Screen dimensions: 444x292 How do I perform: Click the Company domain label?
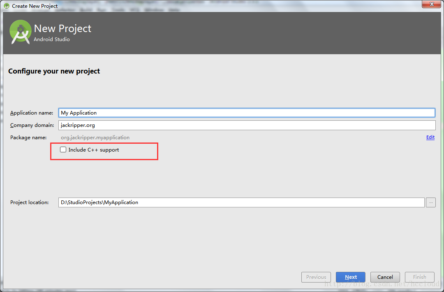point(32,125)
